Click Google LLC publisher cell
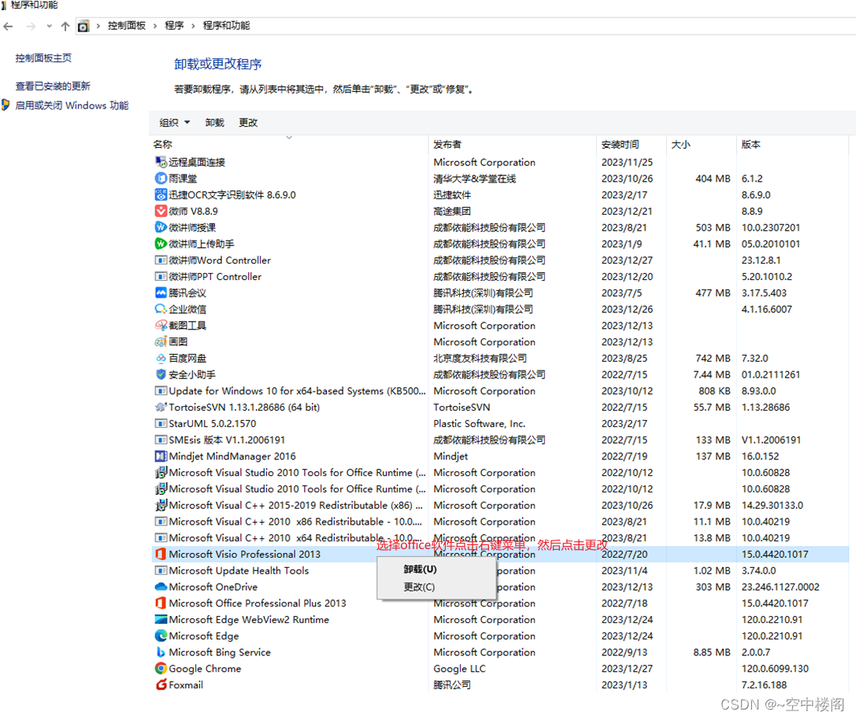The width and height of the screenshot is (856, 719). (459, 669)
